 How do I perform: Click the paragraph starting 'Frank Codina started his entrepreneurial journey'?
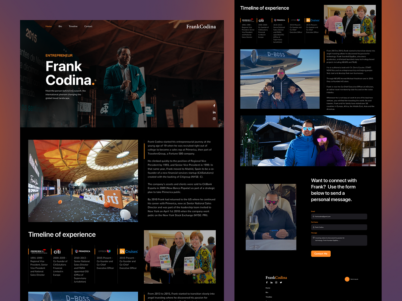pos(180,147)
